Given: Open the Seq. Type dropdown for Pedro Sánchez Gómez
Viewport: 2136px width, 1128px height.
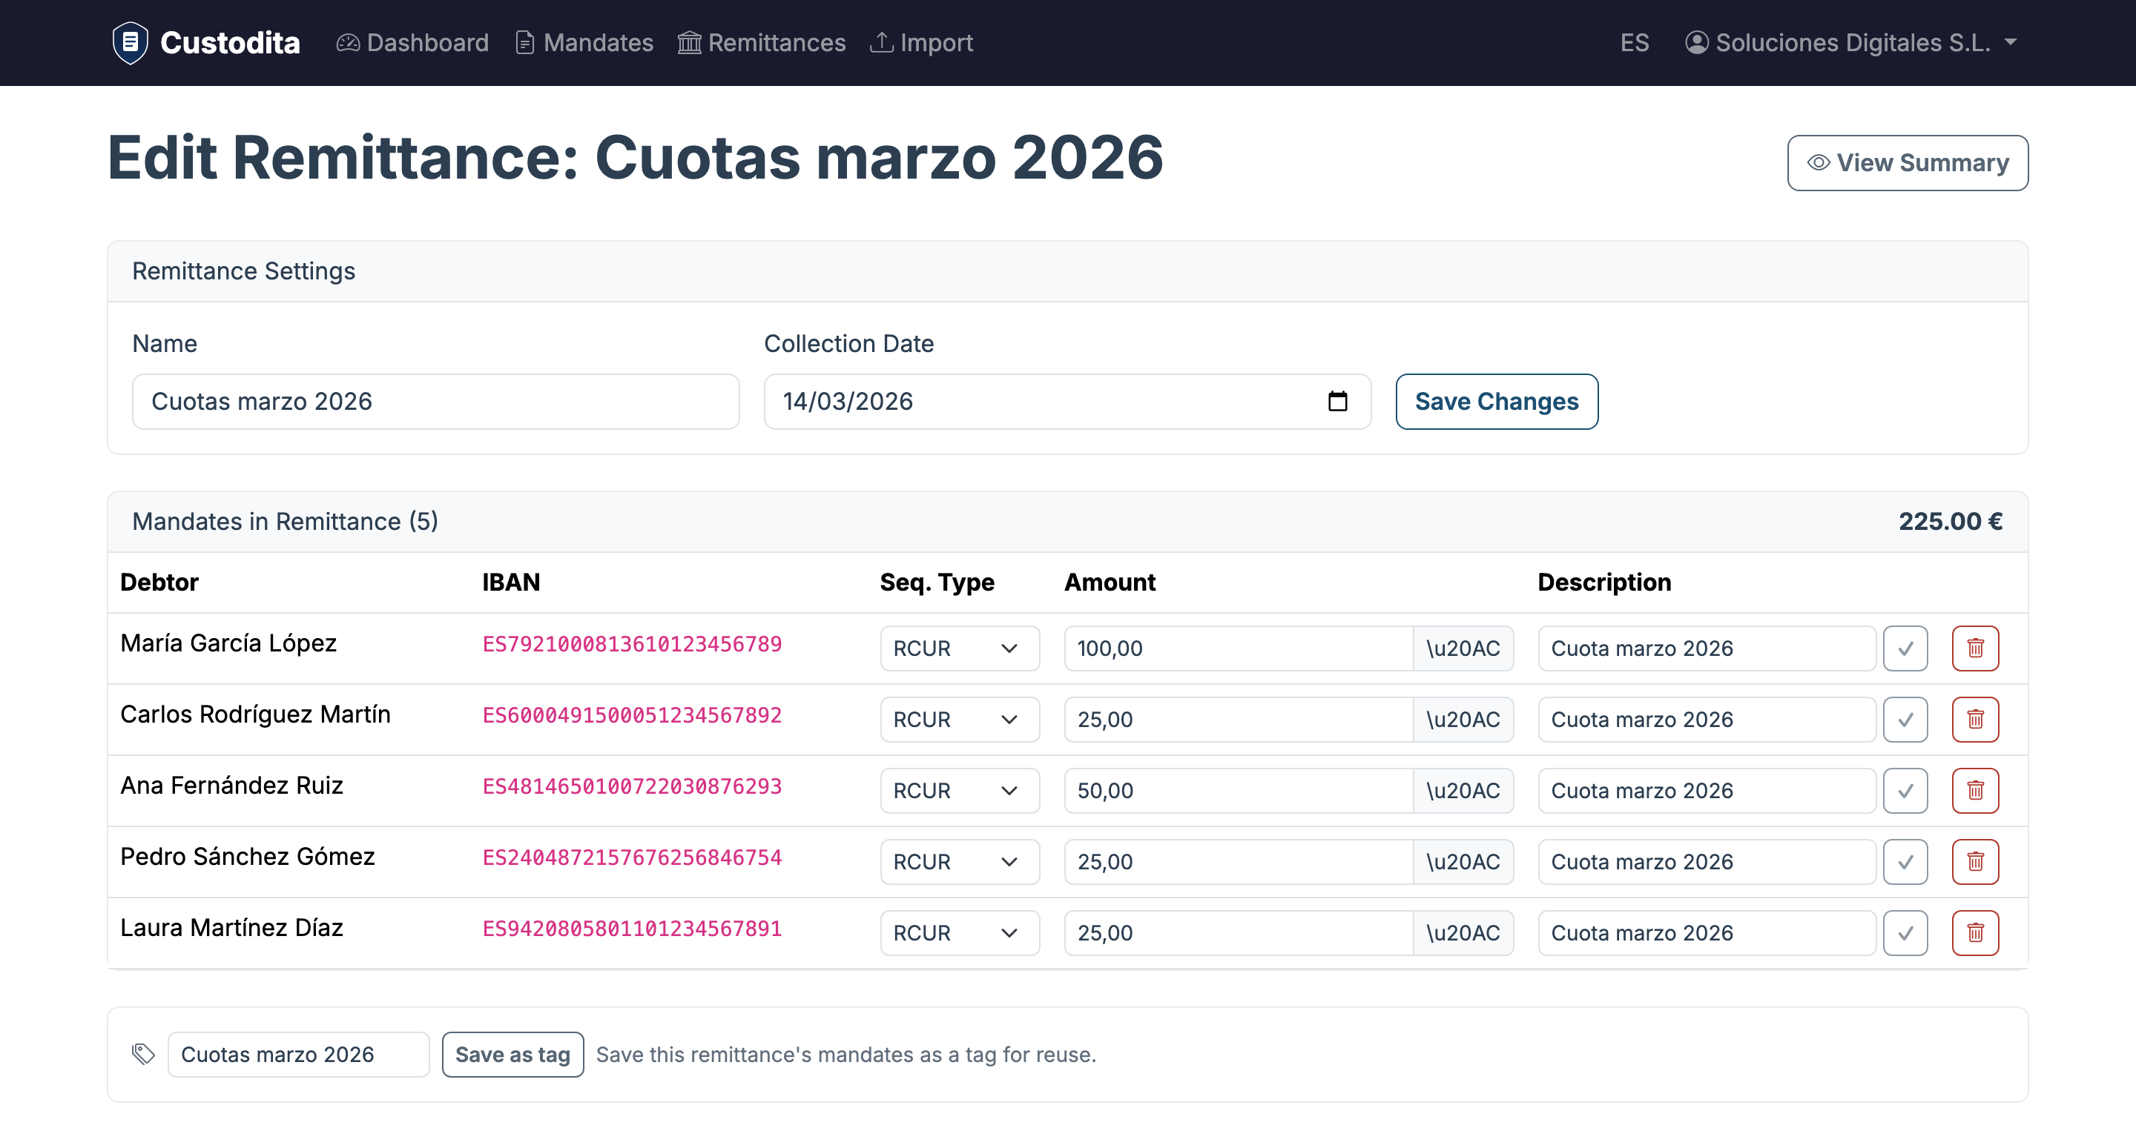Looking at the screenshot, I should (960, 862).
